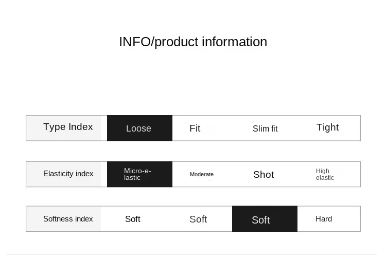This screenshot has height=278, width=386.
Task: Select the Fit type option
Action: coord(195,128)
